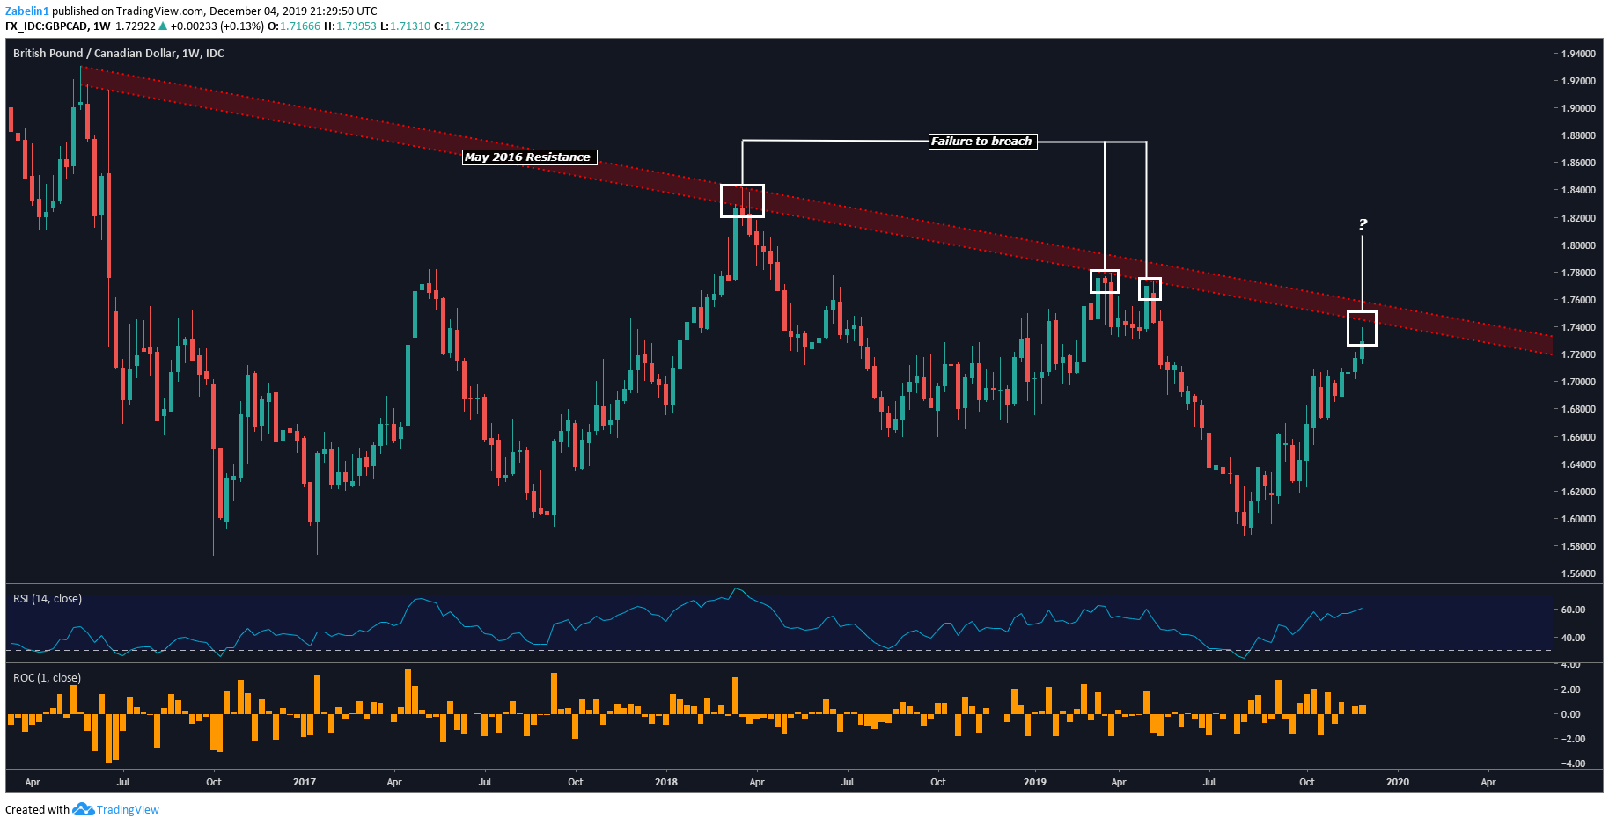This screenshot has height=825, width=1609.
Task: Click the 'ROC (1, close)' indicator label
Action: pyautogui.click(x=47, y=678)
